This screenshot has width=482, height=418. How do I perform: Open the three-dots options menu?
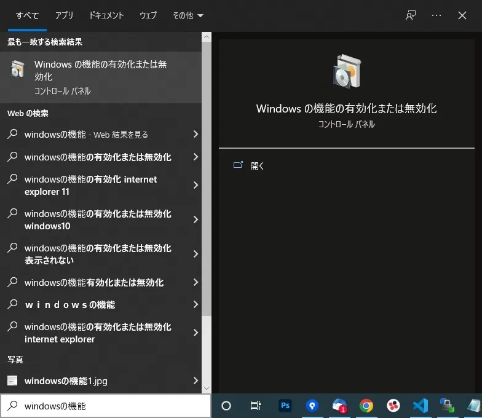[437, 15]
